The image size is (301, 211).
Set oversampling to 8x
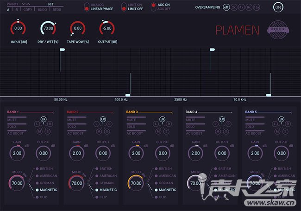click(x=249, y=7)
